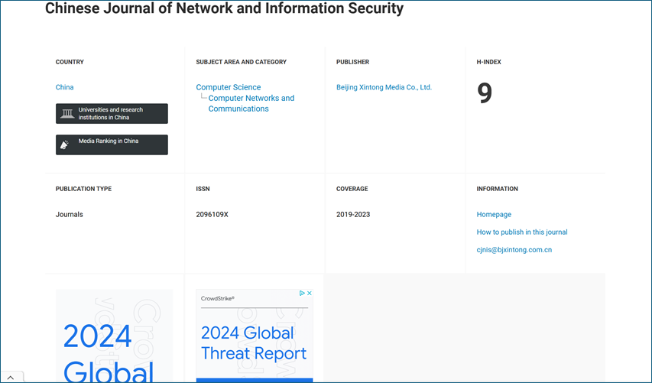Click the university building icon
Image resolution: width=652 pixels, height=383 pixels.
click(x=68, y=114)
